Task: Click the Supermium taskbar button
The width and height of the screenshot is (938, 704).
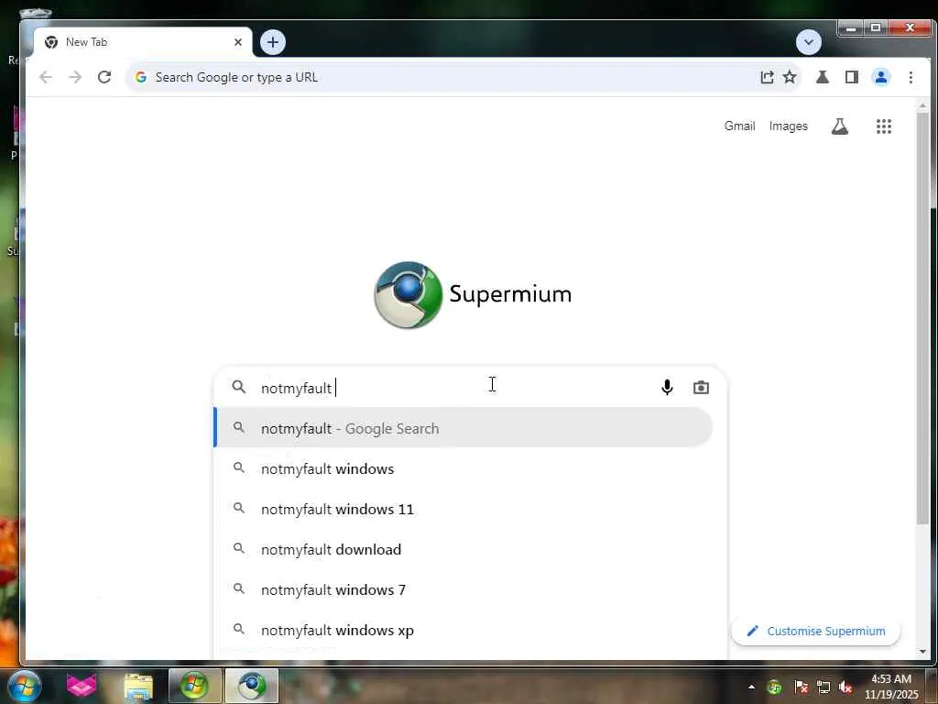Action: [252, 686]
